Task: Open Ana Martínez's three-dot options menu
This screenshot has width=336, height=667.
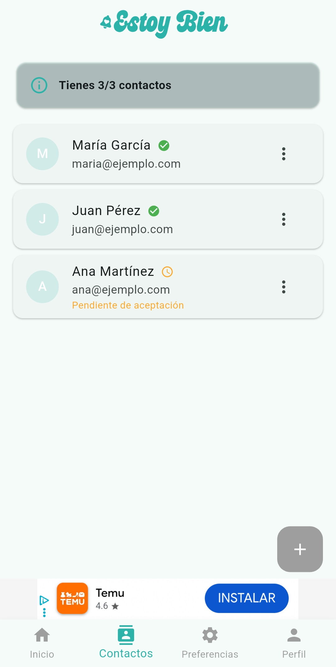Action: [283, 287]
